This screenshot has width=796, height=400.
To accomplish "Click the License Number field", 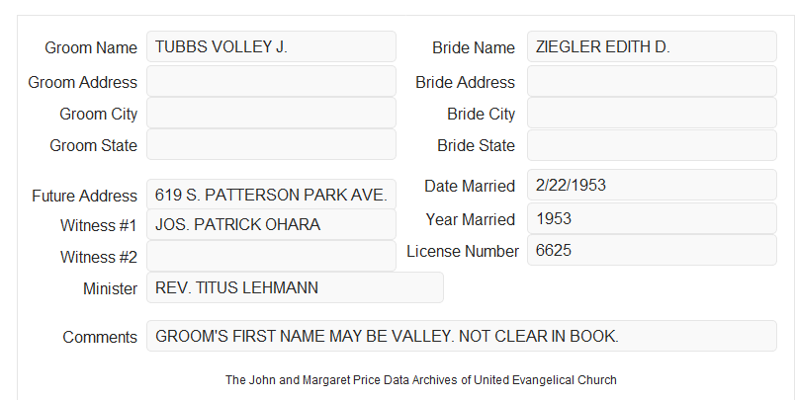I will point(652,250).
